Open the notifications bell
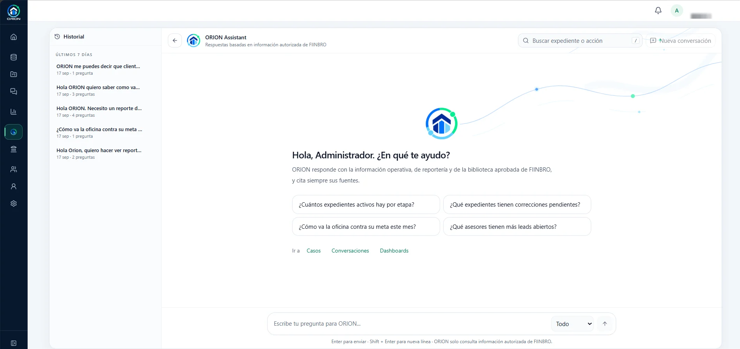Screen dimensions: 740x349 [x=658, y=11]
